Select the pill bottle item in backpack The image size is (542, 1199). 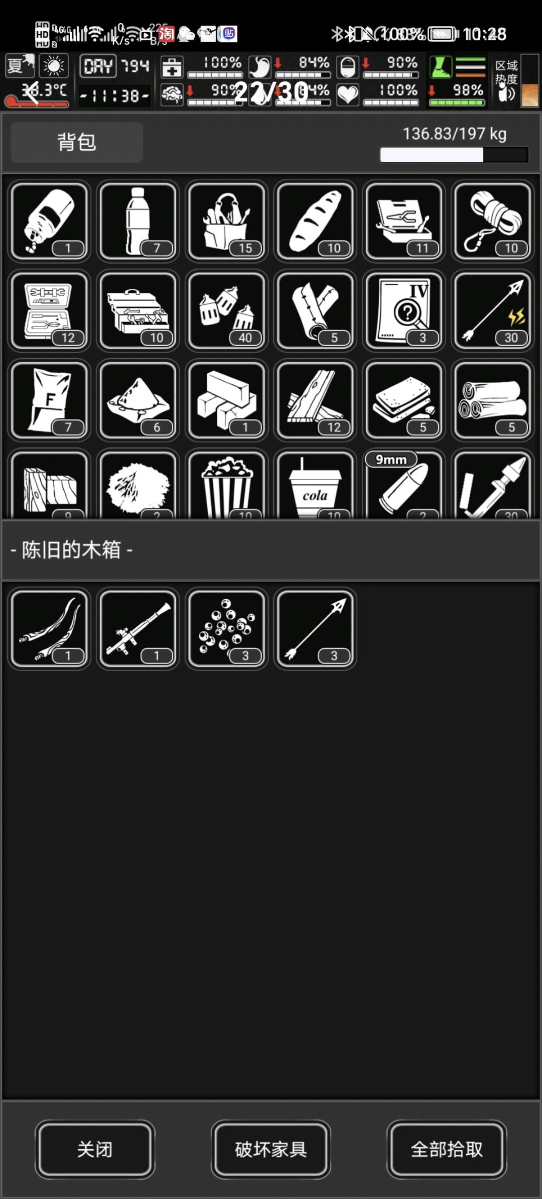49,221
